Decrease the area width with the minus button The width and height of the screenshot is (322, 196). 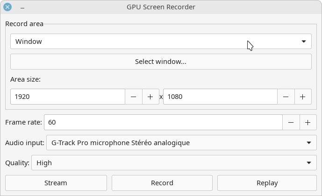click(x=134, y=97)
